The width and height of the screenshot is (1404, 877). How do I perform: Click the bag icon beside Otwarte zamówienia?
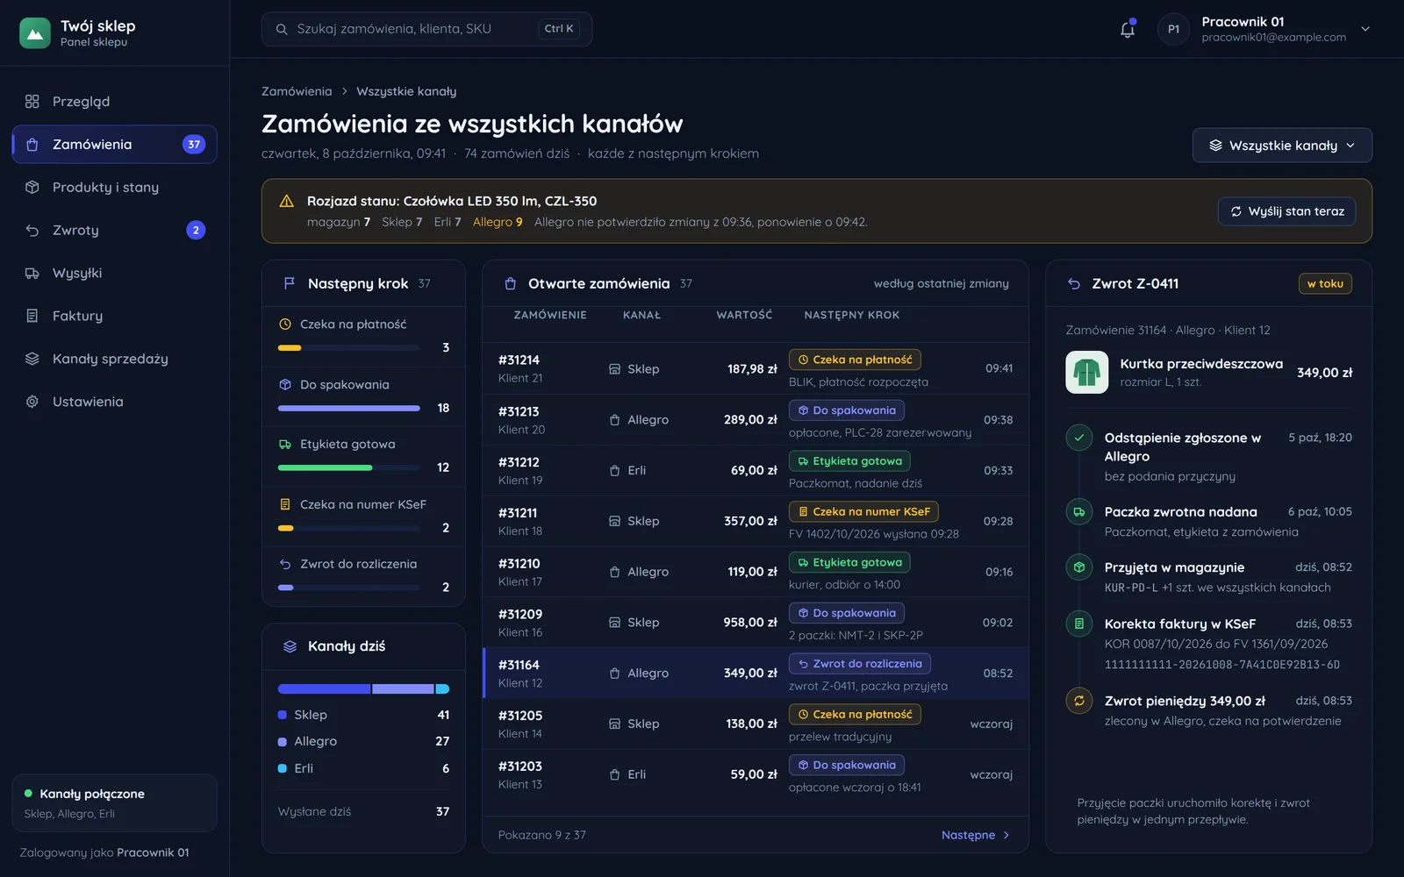(x=510, y=283)
